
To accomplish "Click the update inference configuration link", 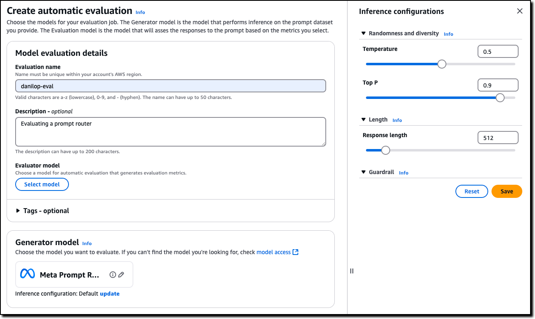I will click(x=110, y=294).
